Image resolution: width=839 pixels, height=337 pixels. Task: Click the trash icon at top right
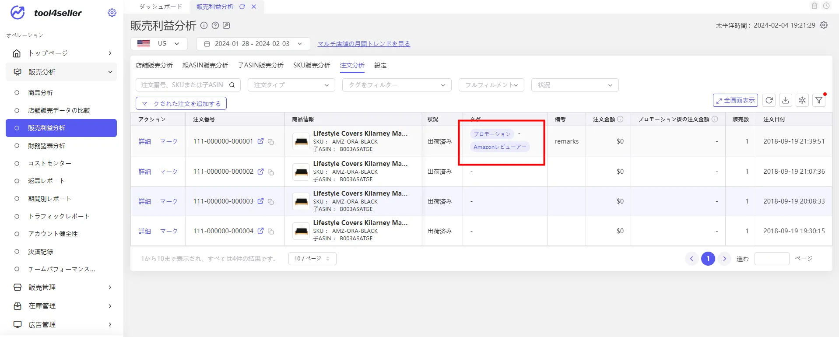point(814,6)
